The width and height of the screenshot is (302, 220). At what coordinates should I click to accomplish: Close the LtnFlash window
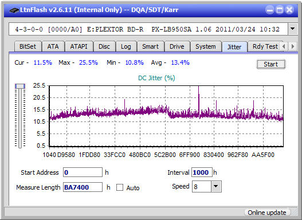289,10
